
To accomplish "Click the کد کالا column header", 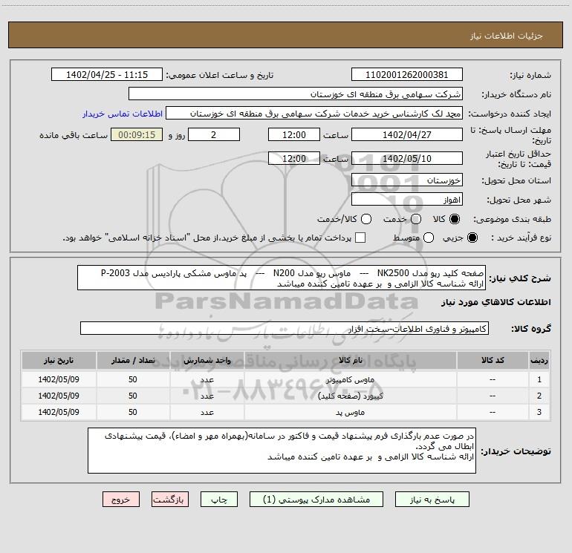I will [493, 360].
